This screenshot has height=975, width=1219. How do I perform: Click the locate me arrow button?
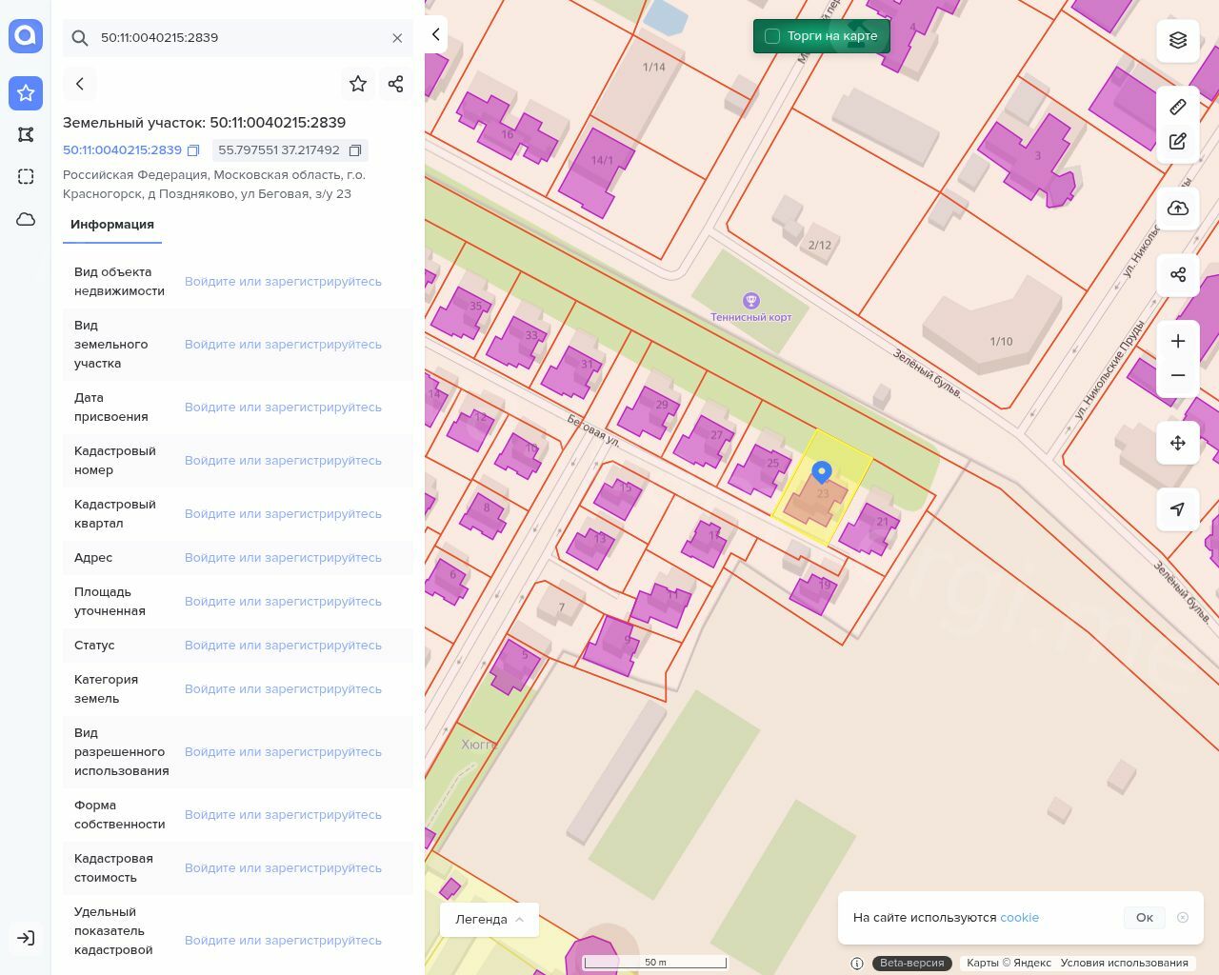point(1178,509)
